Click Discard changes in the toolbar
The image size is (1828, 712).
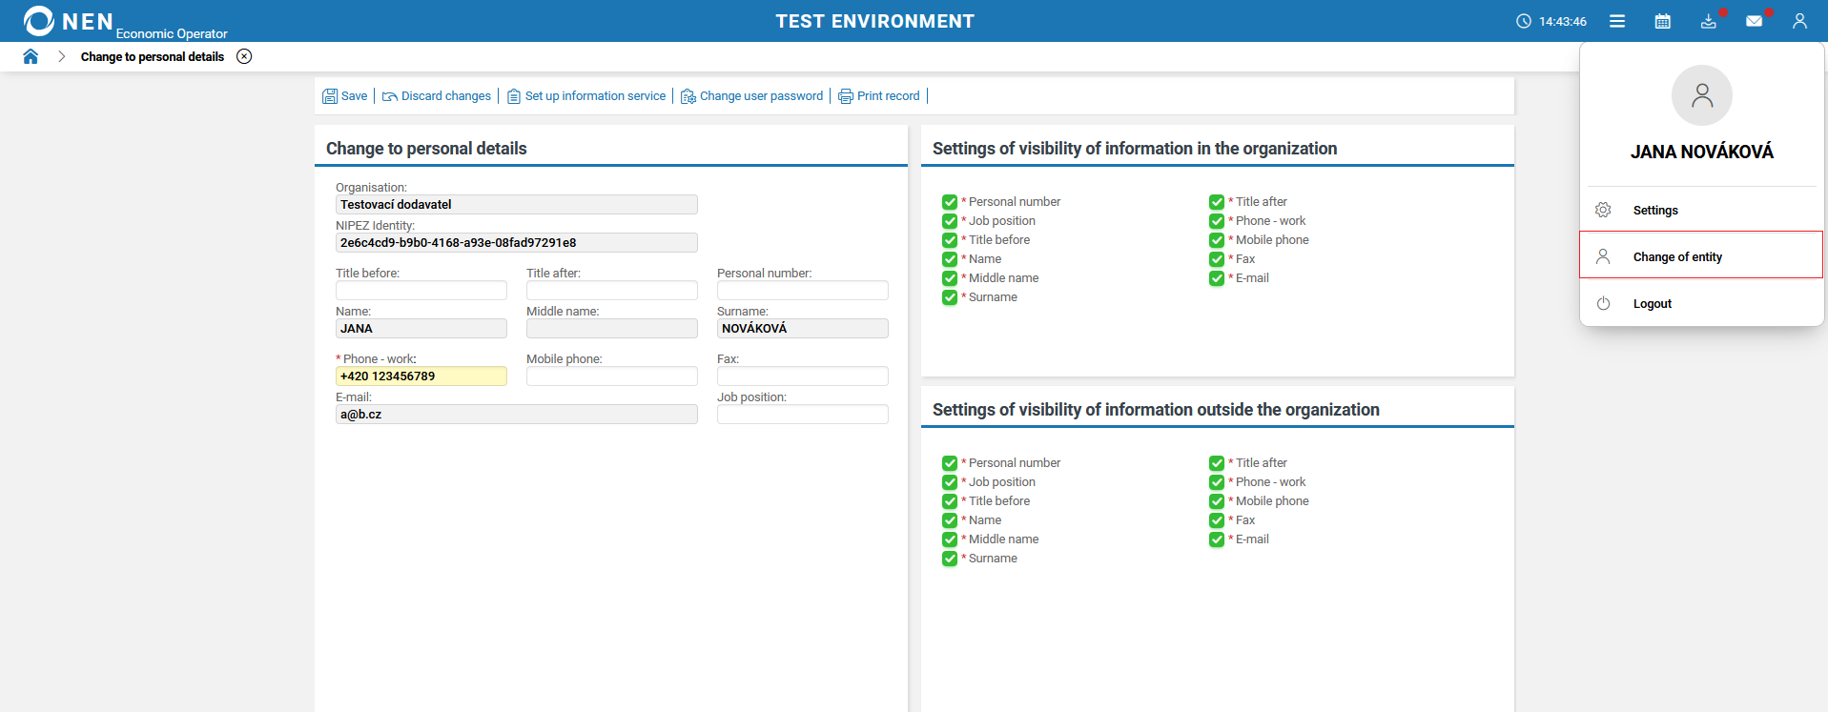pyautogui.click(x=437, y=96)
